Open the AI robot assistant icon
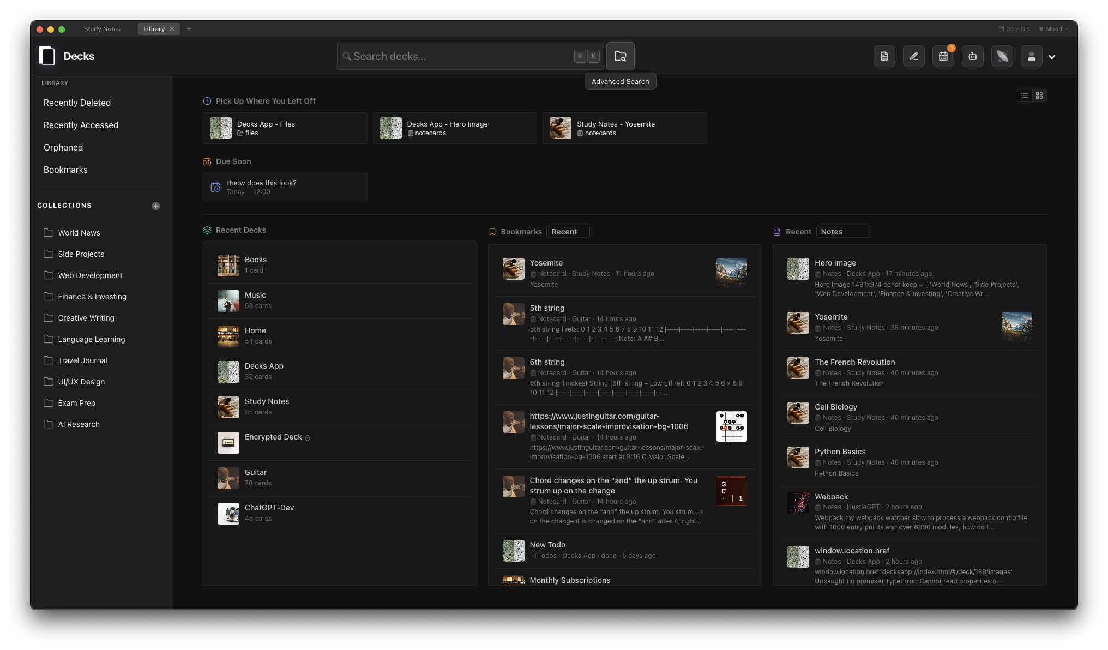The height and width of the screenshot is (650, 1108). pyautogui.click(x=972, y=56)
